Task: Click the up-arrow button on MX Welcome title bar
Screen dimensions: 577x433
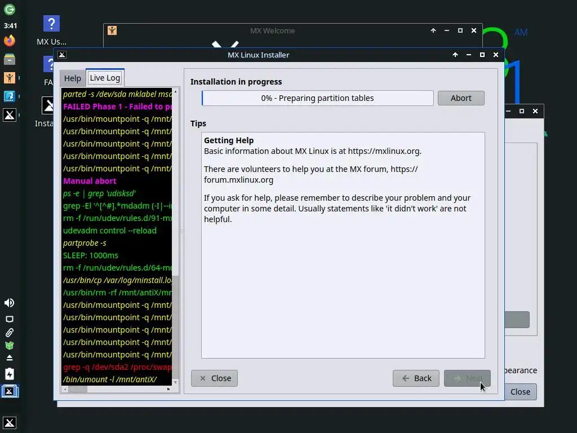Action: tap(433, 30)
